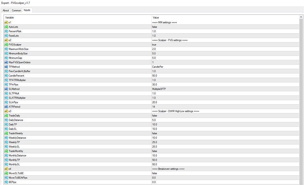Image resolution: width=304 pixels, height=185 pixels.
Task: Toggle the TradeMonthly false value
Action: coord(155,151)
